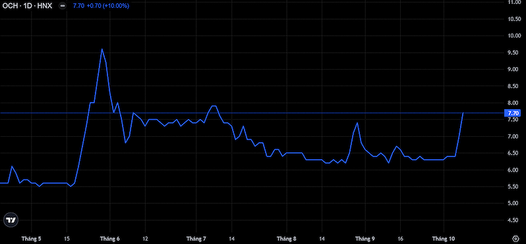Click the 12 label on time axis

click(145, 239)
